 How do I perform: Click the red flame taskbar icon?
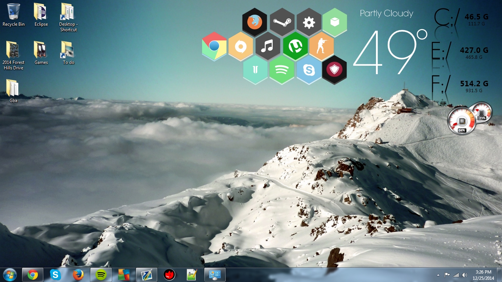169,275
